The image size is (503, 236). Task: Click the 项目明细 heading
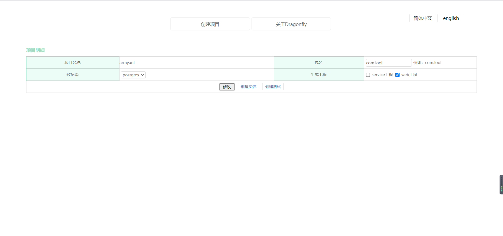pos(35,50)
